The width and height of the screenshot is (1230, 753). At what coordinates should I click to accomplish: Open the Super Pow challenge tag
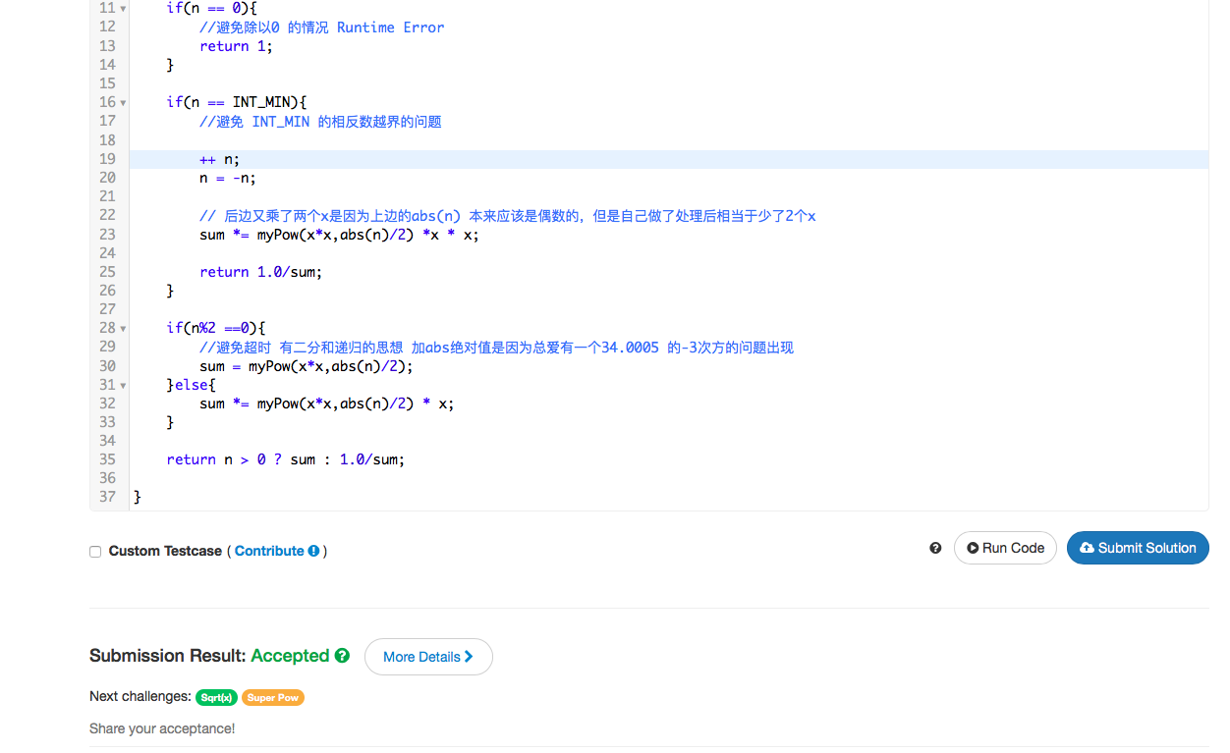point(273,697)
